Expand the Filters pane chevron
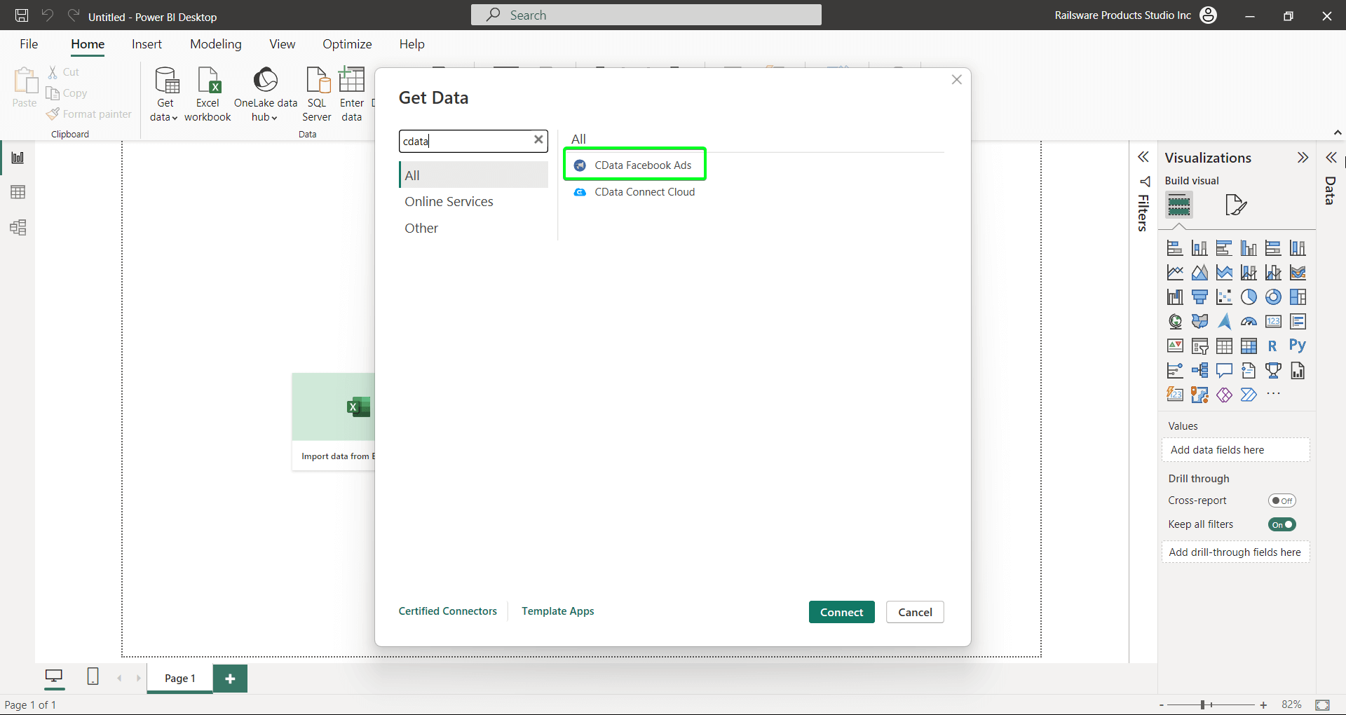The width and height of the screenshot is (1346, 715). tap(1143, 157)
